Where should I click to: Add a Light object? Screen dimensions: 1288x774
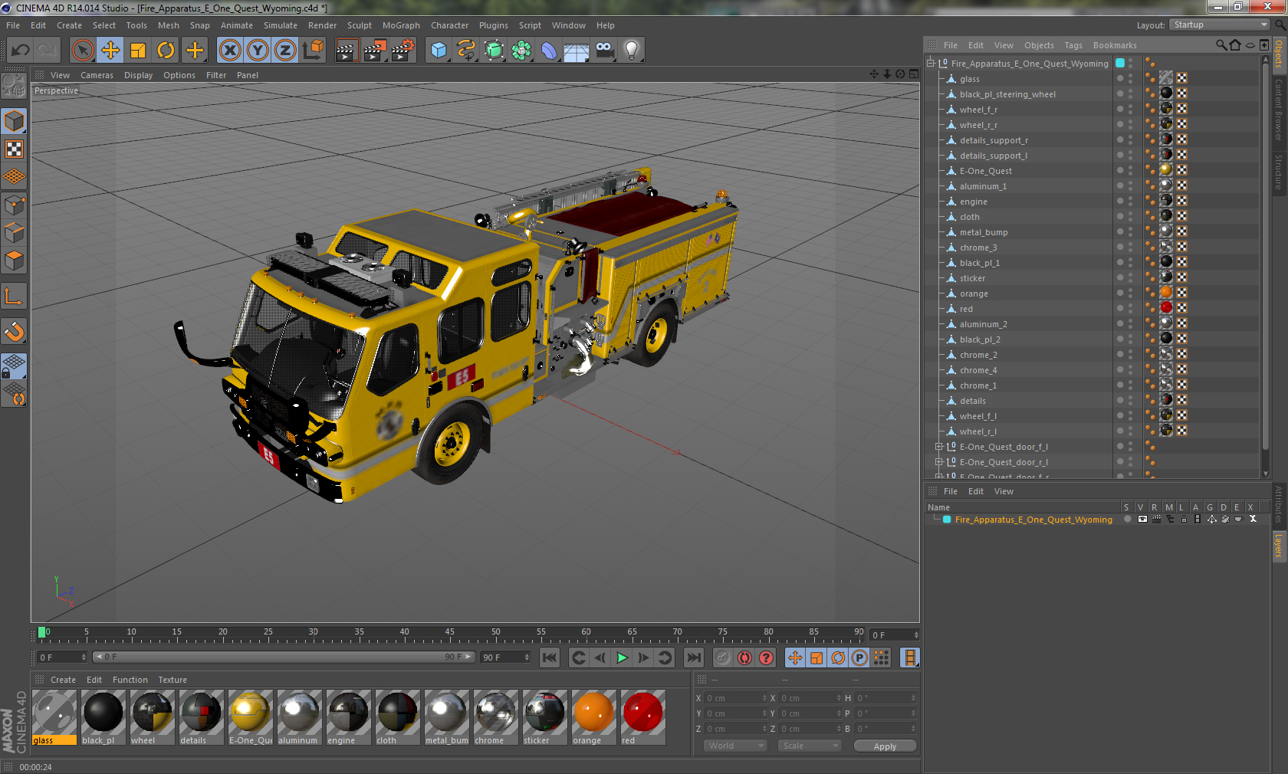(x=632, y=51)
